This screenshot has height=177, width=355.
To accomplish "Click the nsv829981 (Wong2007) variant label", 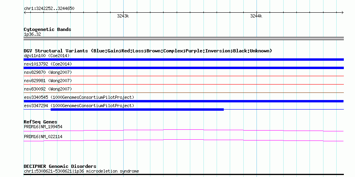I will click(x=48, y=81).
